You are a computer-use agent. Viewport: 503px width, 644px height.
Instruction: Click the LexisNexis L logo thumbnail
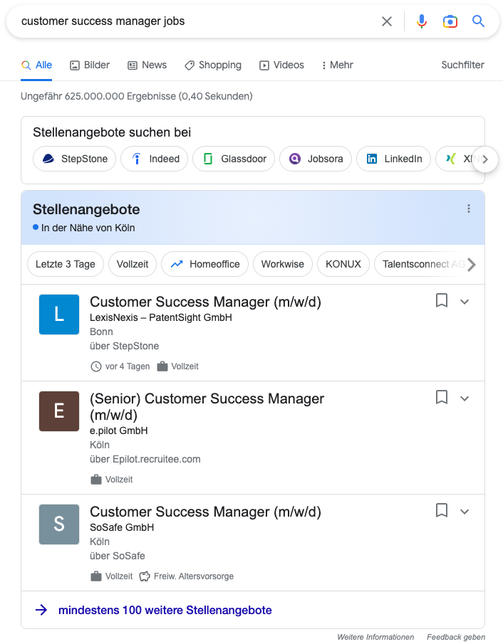coord(59,315)
